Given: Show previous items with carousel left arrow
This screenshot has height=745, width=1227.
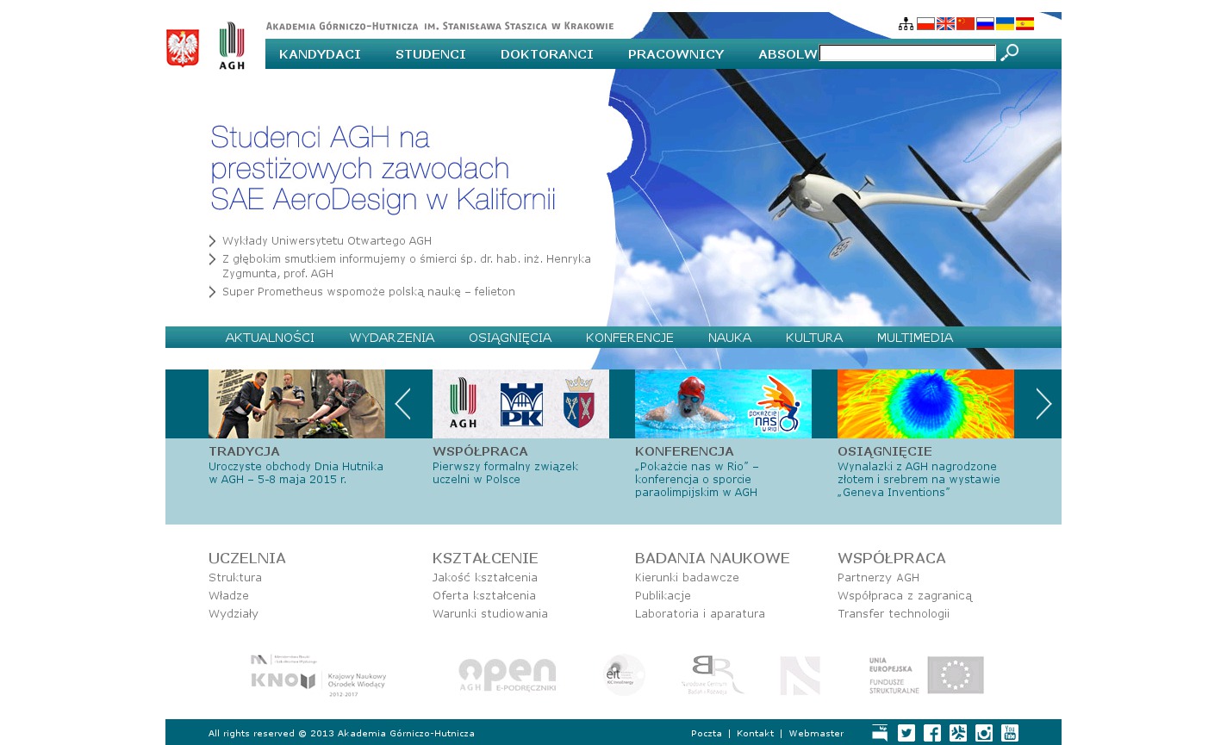Looking at the screenshot, I should point(402,404).
